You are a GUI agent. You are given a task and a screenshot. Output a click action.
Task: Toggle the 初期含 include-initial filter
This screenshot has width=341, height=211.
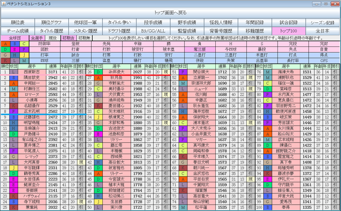(68, 38)
